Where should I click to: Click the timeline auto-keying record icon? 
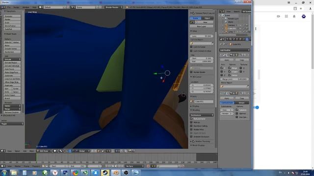pyautogui.click(x=148, y=166)
